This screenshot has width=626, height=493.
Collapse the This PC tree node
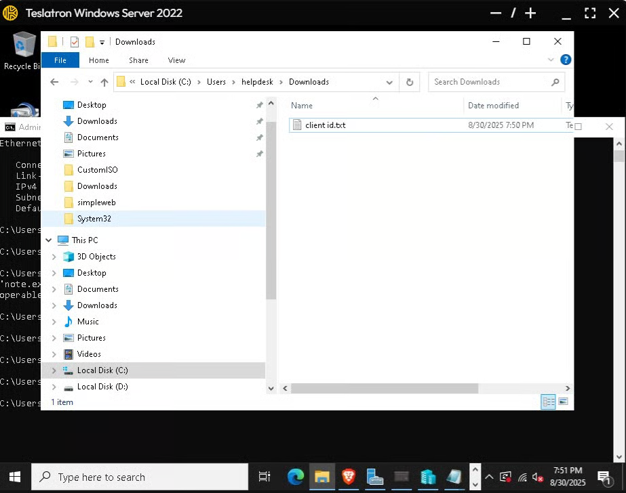coord(49,240)
